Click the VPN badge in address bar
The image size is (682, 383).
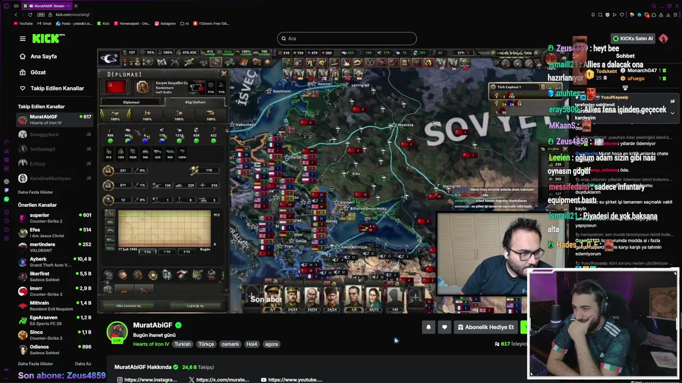(x=41, y=14)
